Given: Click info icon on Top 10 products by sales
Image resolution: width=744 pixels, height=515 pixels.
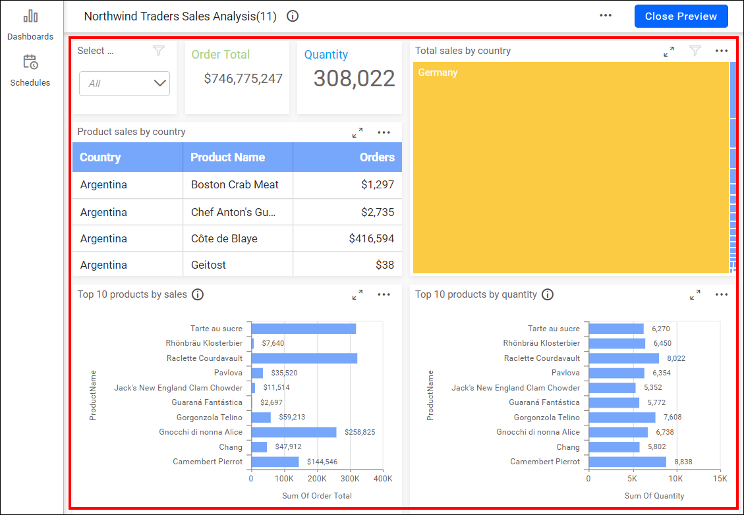Looking at the screenshot, I should [x=198, y=294].
